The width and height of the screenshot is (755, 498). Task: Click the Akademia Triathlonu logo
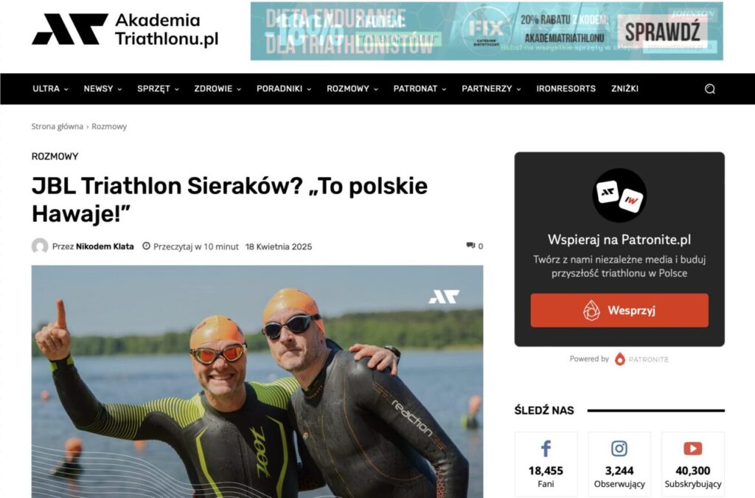[x=125, y=30]
